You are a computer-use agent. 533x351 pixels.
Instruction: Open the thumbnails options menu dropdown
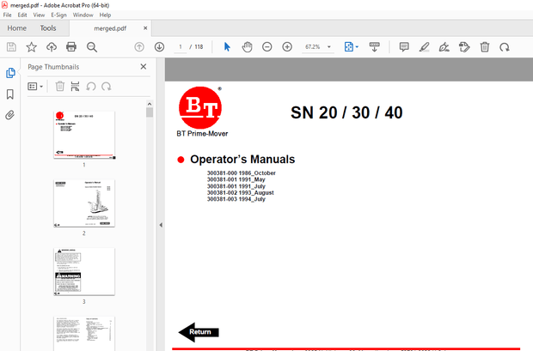coord(35,87)
